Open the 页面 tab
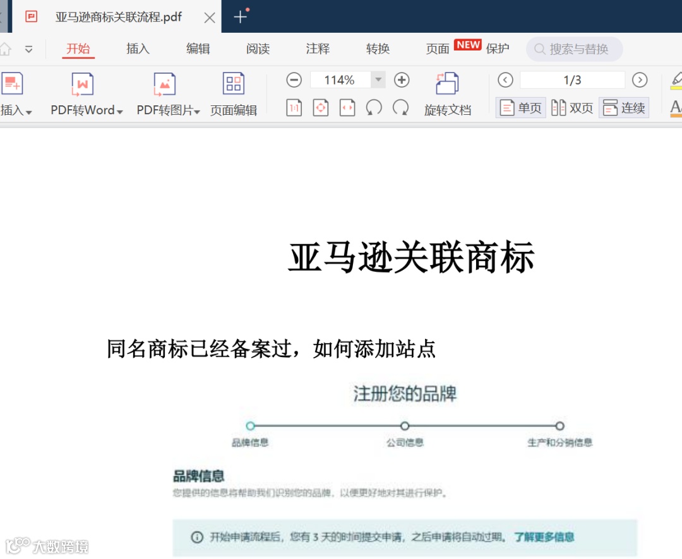This screenshot has width=682, height=559. pyautogui.click(x=437, y=49)
